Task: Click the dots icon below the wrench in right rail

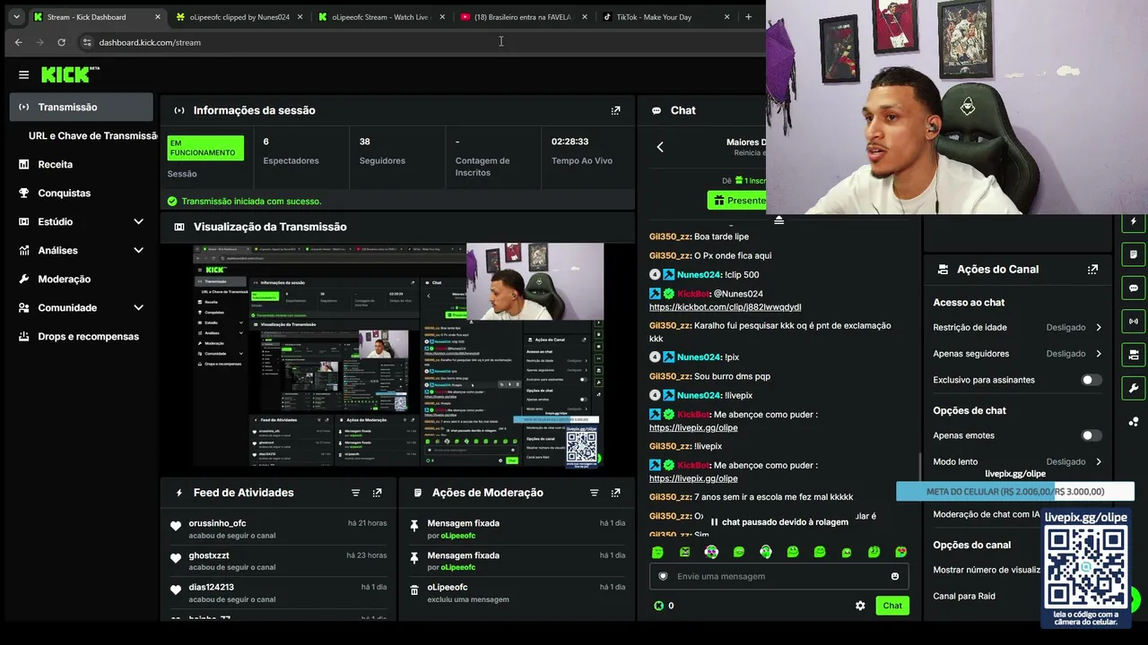Action: 1134,422
